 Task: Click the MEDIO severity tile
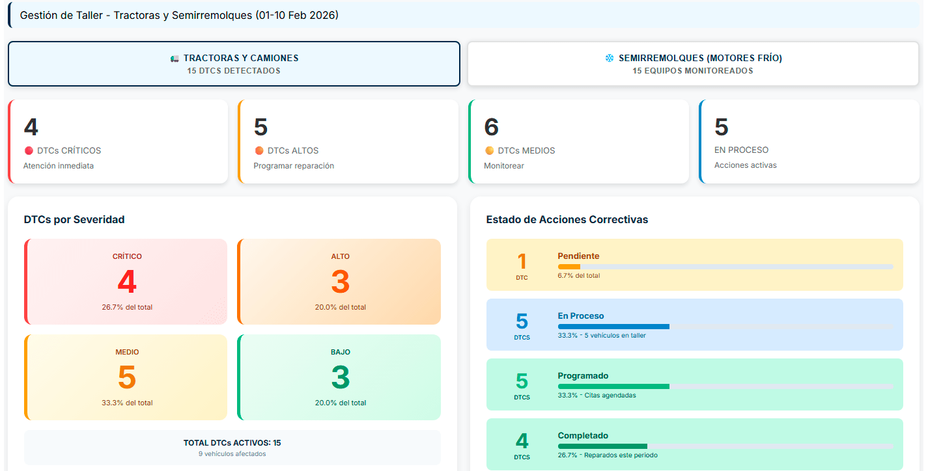pyautogui.click(x=126, y=377)
